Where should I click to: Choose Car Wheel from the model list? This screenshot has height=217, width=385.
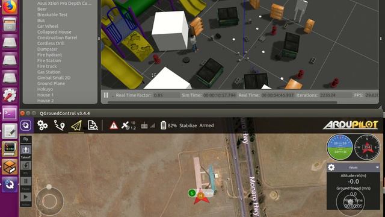[48, 26]
